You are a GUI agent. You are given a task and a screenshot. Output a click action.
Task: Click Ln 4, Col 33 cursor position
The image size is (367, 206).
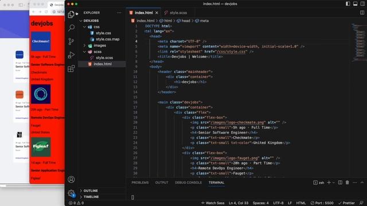coord(239,203)
